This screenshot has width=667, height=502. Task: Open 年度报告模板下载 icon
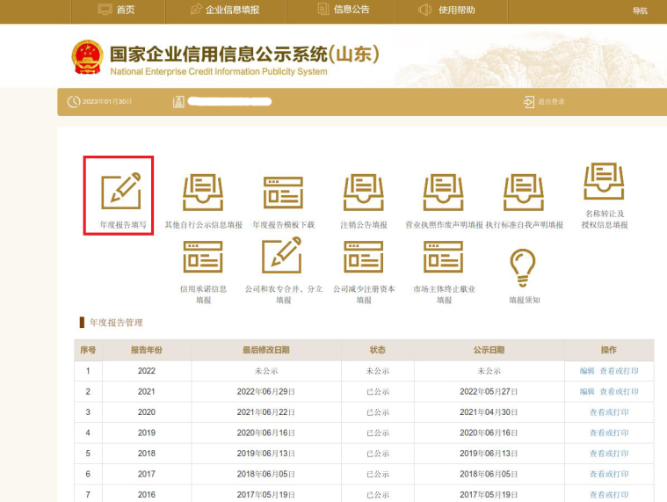283,192
